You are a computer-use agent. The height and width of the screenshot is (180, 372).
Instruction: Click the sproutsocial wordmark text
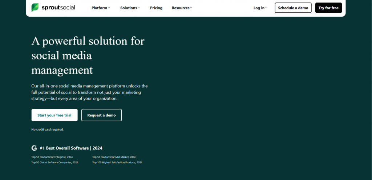coord(58,8)
